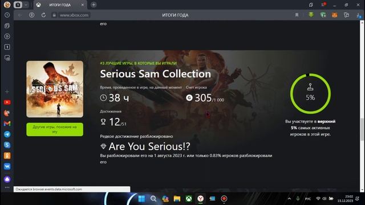Open Odnoklassniki from the sidebar
This screenshot has height=205, width=365.
pyautogui.click(x=7, y=155)
